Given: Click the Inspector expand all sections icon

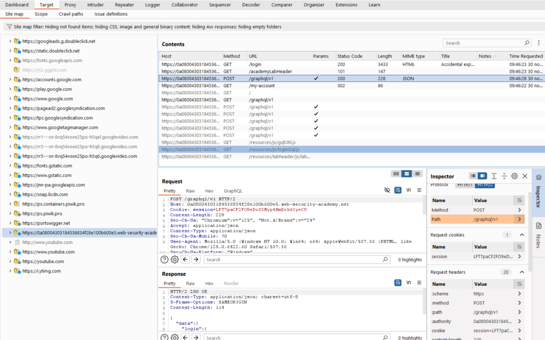Looking at the screenshot, I should point(494,176).
